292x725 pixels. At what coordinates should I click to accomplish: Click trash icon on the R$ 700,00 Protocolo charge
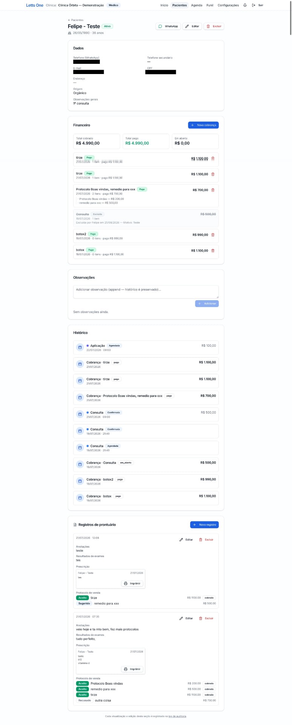point(213,190)
